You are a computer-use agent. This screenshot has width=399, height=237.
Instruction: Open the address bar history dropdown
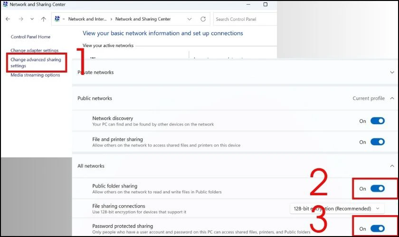(190, 19)
